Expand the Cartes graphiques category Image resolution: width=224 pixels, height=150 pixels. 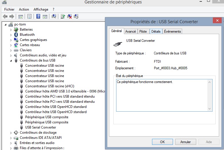coord(11,40)
